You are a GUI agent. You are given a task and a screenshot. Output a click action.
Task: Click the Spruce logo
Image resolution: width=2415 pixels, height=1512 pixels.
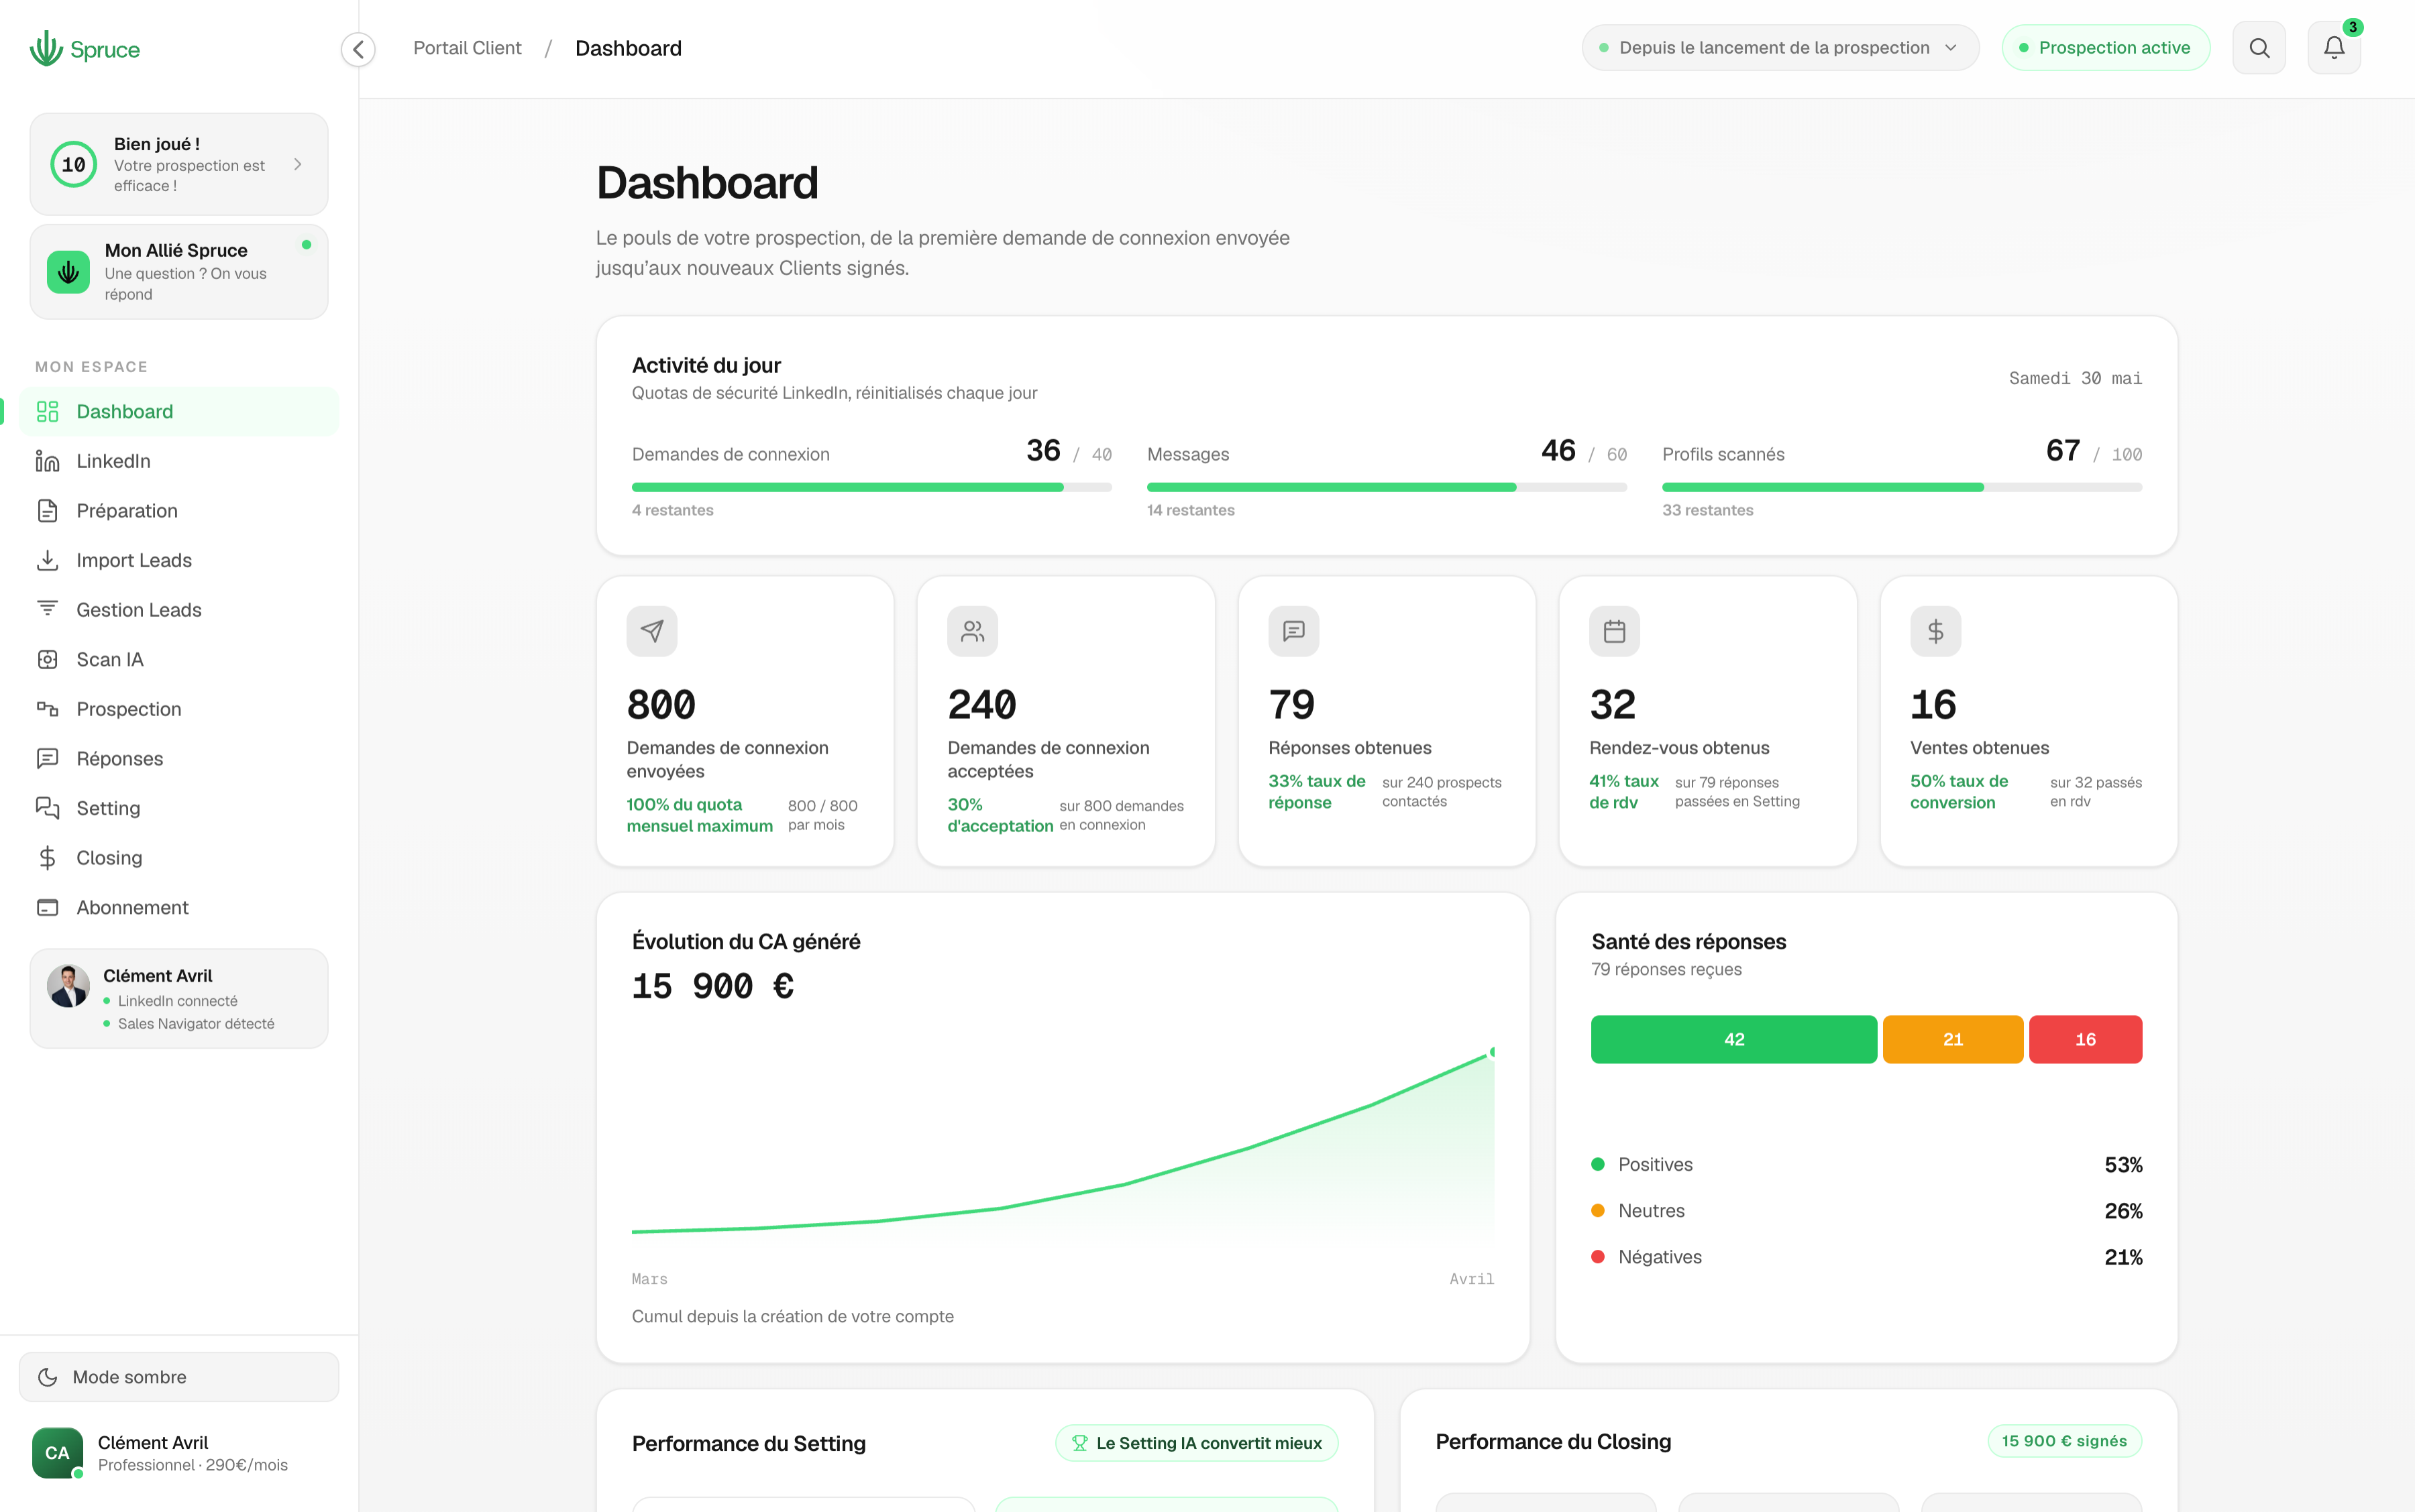click(84, 48)
